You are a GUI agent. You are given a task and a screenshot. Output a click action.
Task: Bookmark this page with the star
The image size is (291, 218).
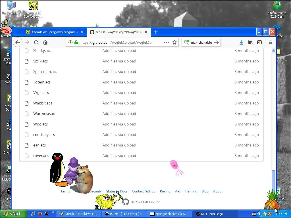coord(174,43)
